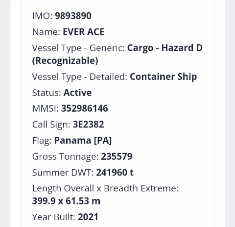Select the call sign 3E2382

[88, 125]
